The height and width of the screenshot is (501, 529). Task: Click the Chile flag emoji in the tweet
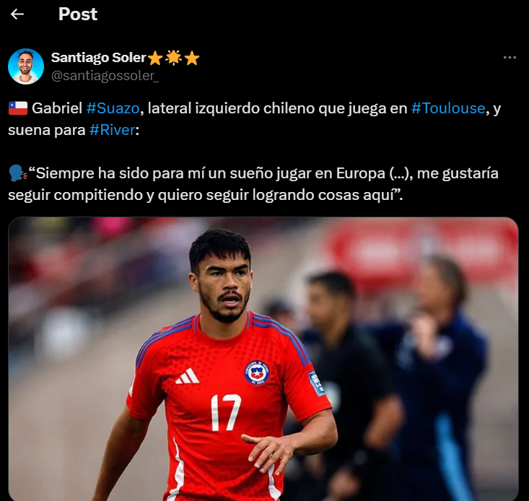tap(18, 108)
